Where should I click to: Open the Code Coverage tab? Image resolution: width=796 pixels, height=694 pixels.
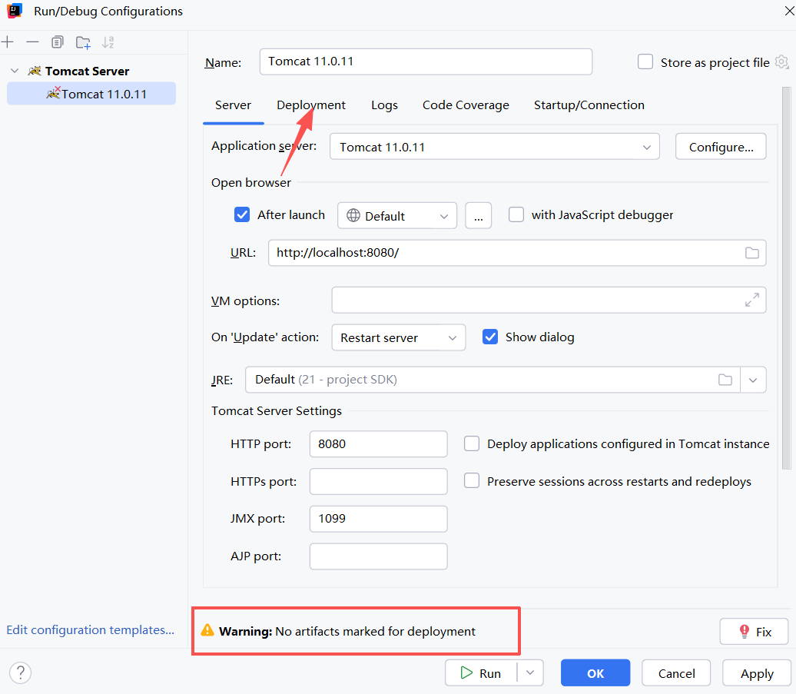point(466,105)
